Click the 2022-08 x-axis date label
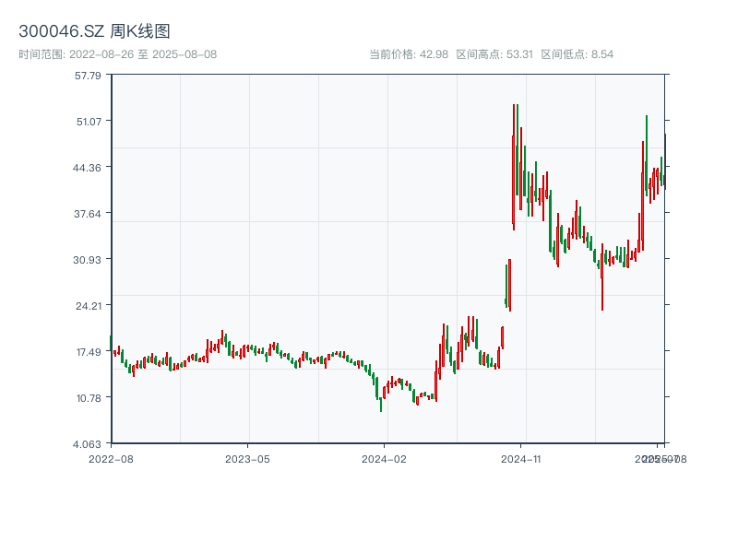This screenshot has height=553, width=738. tap(111, 458)
